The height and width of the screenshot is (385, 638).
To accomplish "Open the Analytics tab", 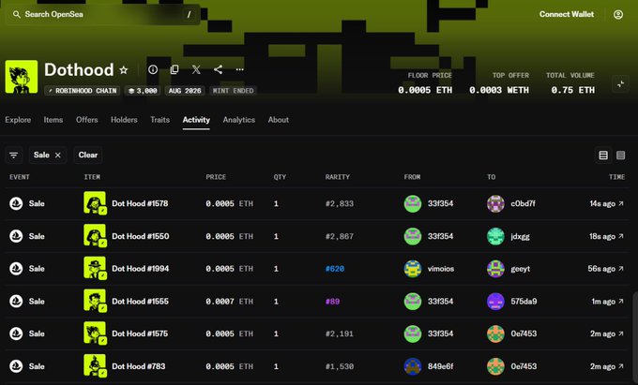I will 239,120.
